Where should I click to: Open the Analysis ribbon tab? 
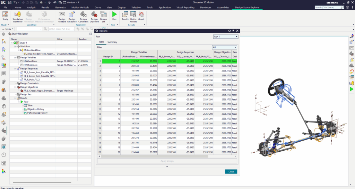tap(31, 7)
